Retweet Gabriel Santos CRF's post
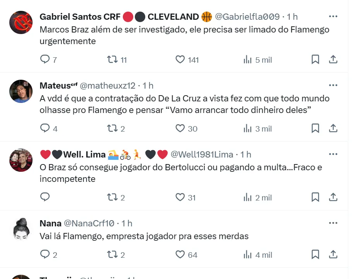This screenshot has width=363, height=279. pos(112,59)
